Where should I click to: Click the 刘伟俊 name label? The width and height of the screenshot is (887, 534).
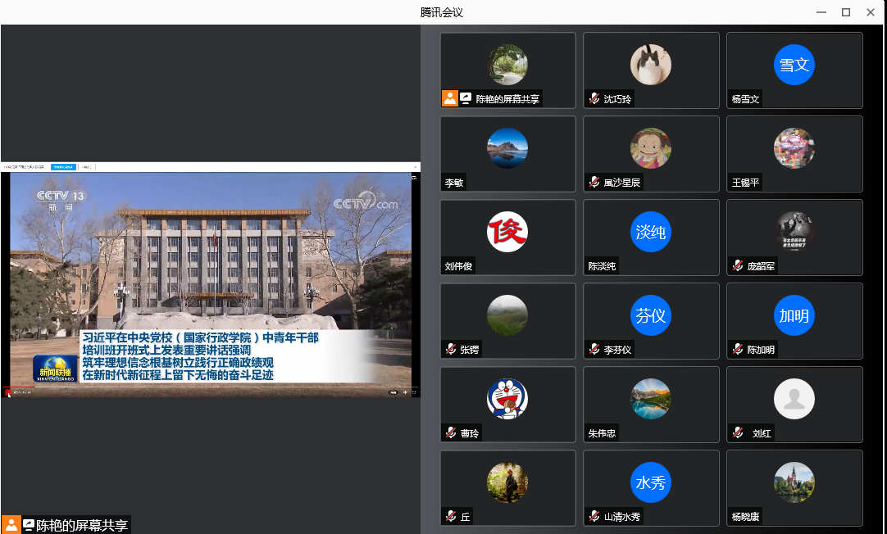click(x=458, y=266)
